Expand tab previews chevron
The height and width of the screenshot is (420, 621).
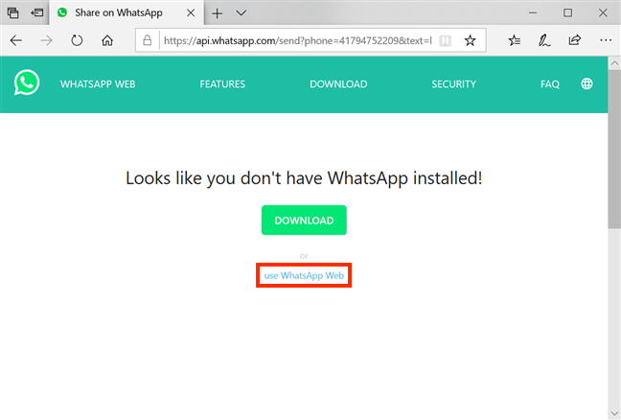241,13
